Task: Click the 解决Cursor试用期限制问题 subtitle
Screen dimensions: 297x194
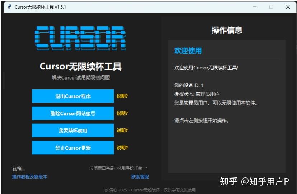Action: pyautogui.click(x=81, y=77)
